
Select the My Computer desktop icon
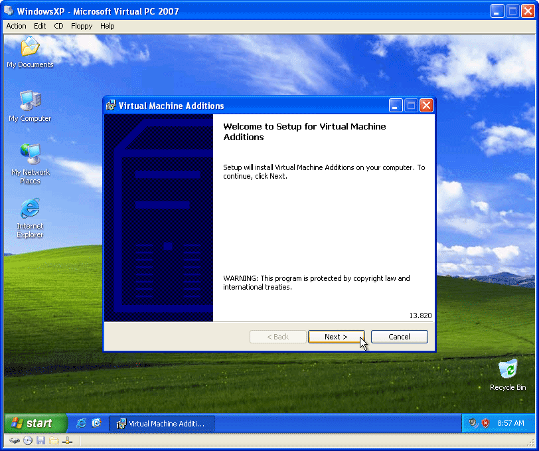point(30,106)
